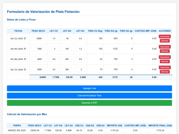Click Eliminar button in the 3000 row
Screen dimensions: 179x134
165,62
